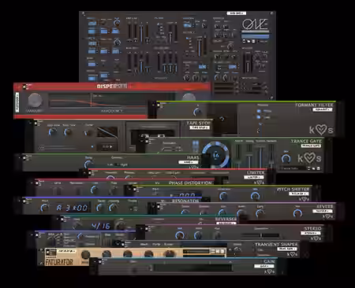Screen dimensions: 355x288
Task: Click the ONE synth blue preset bar
Action: click(x=255, y=35)
